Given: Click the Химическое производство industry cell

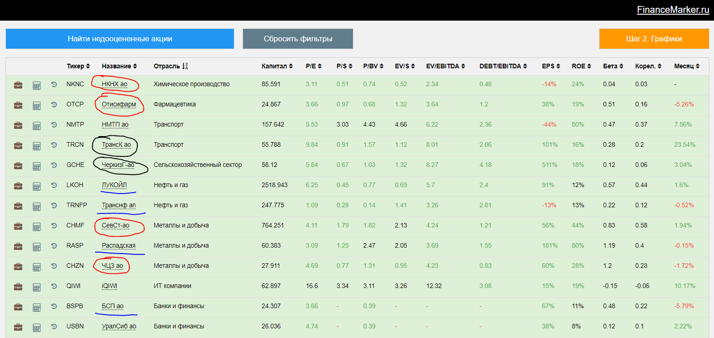Looking at the screenshot, I should pos(192,84).
